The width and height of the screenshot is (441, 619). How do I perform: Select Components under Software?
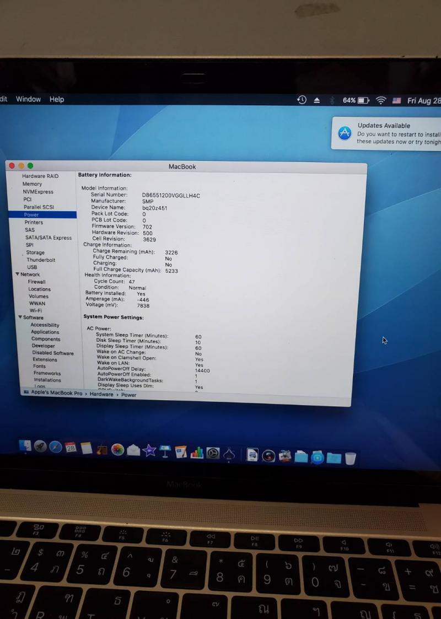[46, 339]
